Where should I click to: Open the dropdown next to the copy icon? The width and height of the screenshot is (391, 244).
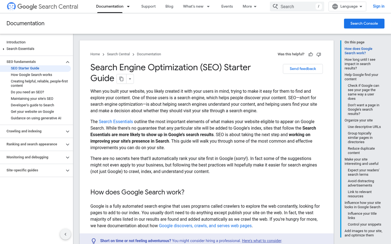click(130, 79)
